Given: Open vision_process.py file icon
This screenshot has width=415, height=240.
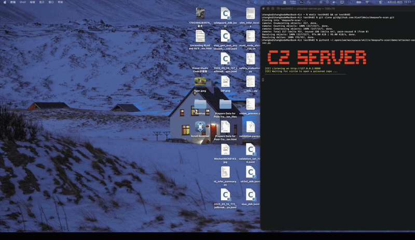Looking at the screenshot, I should pos(250,104).
